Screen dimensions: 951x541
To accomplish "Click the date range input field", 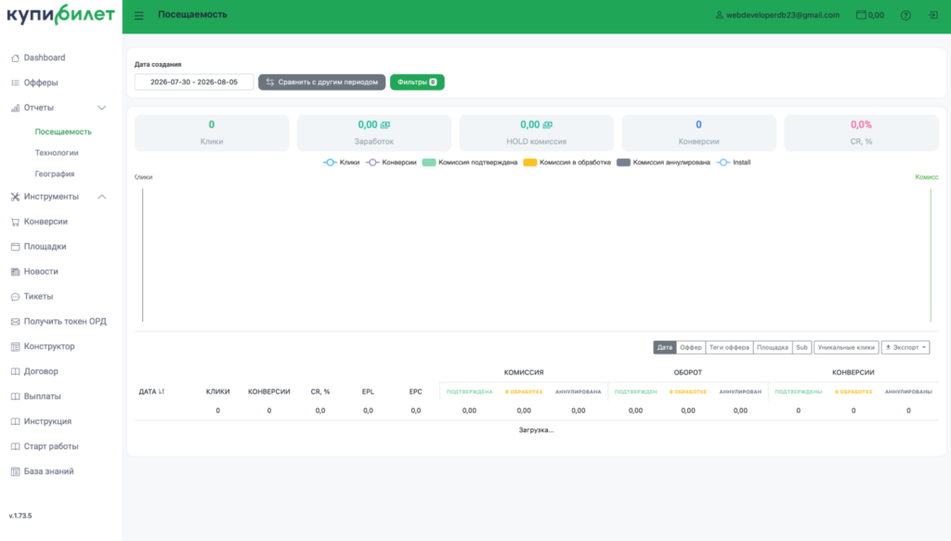I will point(194,83).
